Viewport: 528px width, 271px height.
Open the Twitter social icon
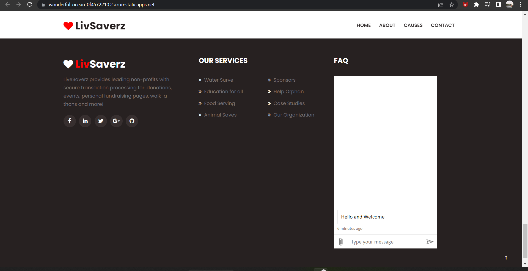click(101, 121)
